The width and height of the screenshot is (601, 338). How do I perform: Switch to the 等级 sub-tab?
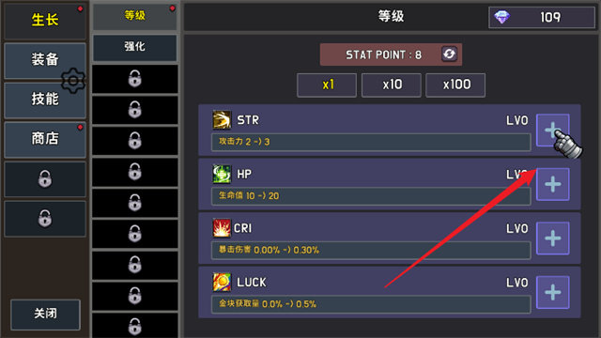(x=134, y=16)
